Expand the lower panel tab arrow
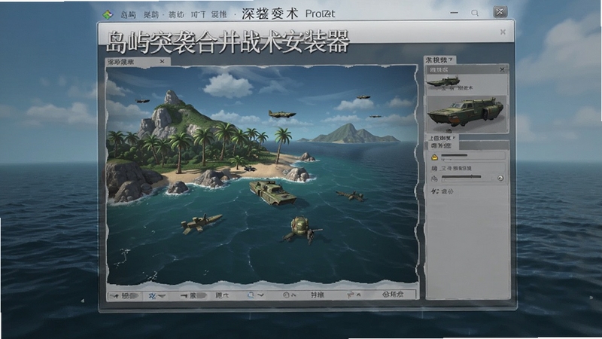The height and width of the screenshot is (339, 602). click(455, 138)
